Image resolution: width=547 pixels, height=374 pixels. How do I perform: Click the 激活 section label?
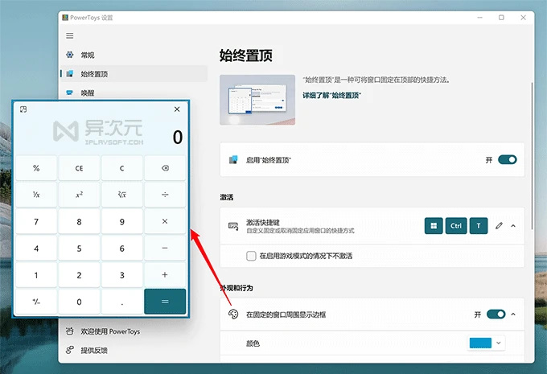(226, 198)
